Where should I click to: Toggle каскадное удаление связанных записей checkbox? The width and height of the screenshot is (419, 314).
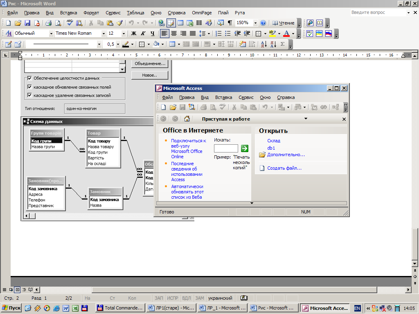pyautogui.click(x=29, y=95)
